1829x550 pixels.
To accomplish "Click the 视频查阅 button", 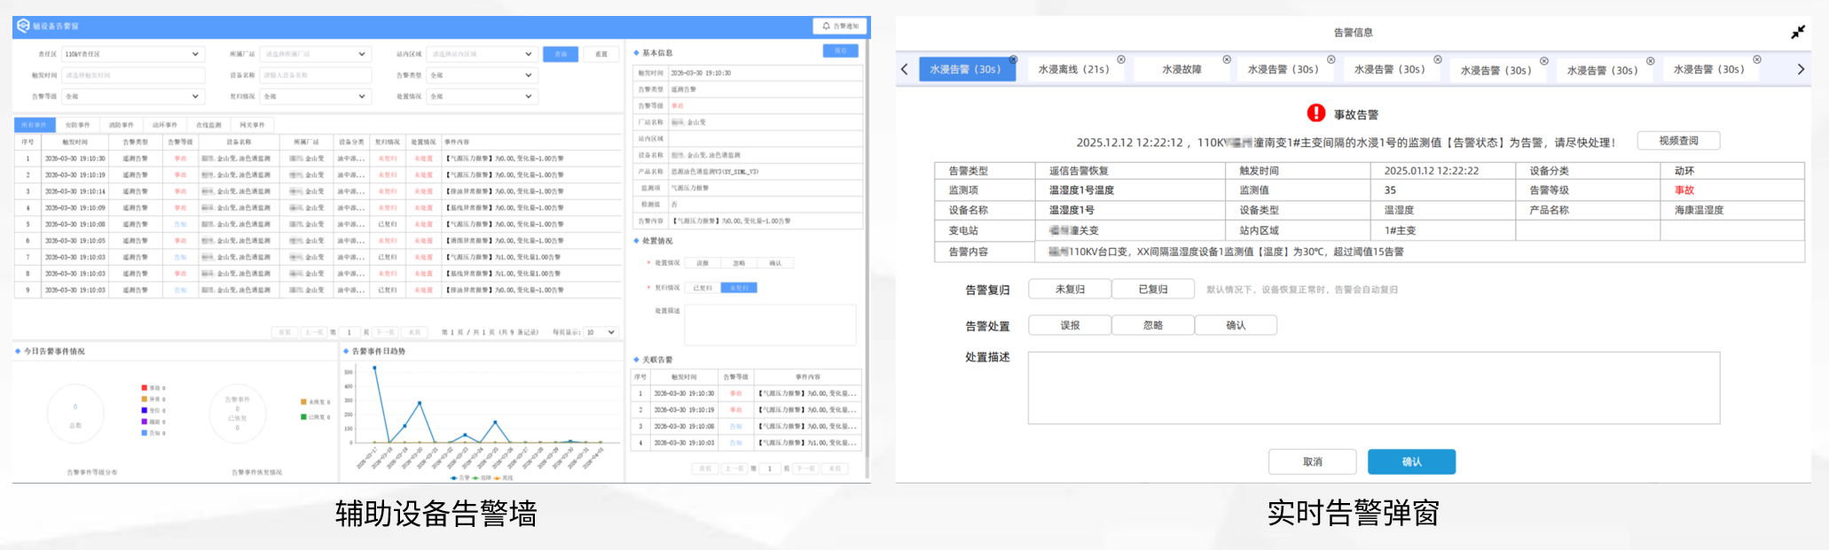I will tap(1678, 141).
